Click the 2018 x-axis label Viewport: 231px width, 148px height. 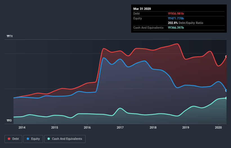click(153, 127)
